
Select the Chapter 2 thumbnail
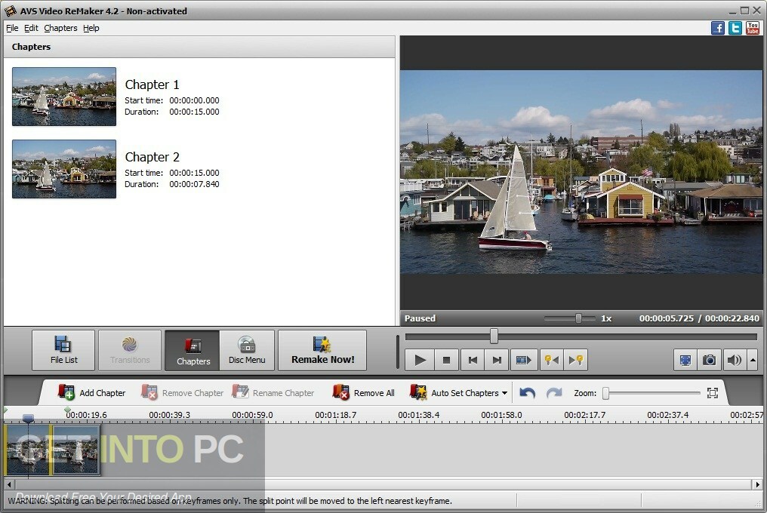[x=64, y=169]
